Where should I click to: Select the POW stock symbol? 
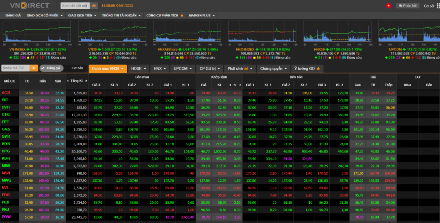(6, 217)
